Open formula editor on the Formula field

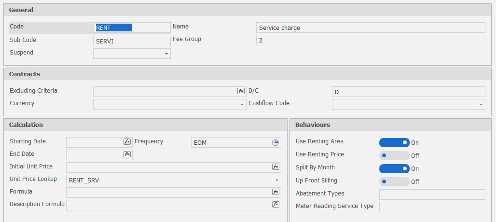click(x=276, y=192)
